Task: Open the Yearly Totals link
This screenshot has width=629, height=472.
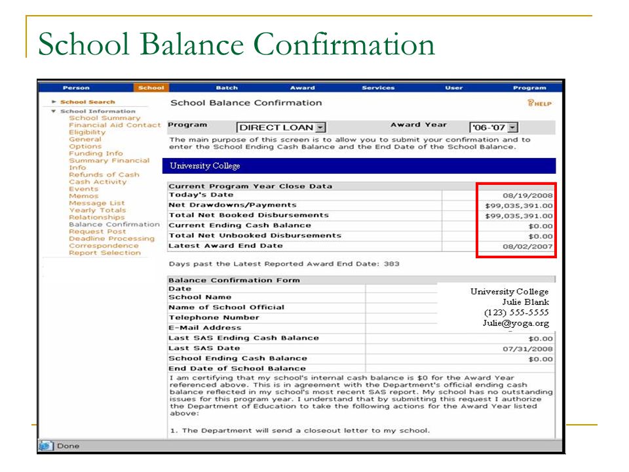Action: click(x=98, y=210)
